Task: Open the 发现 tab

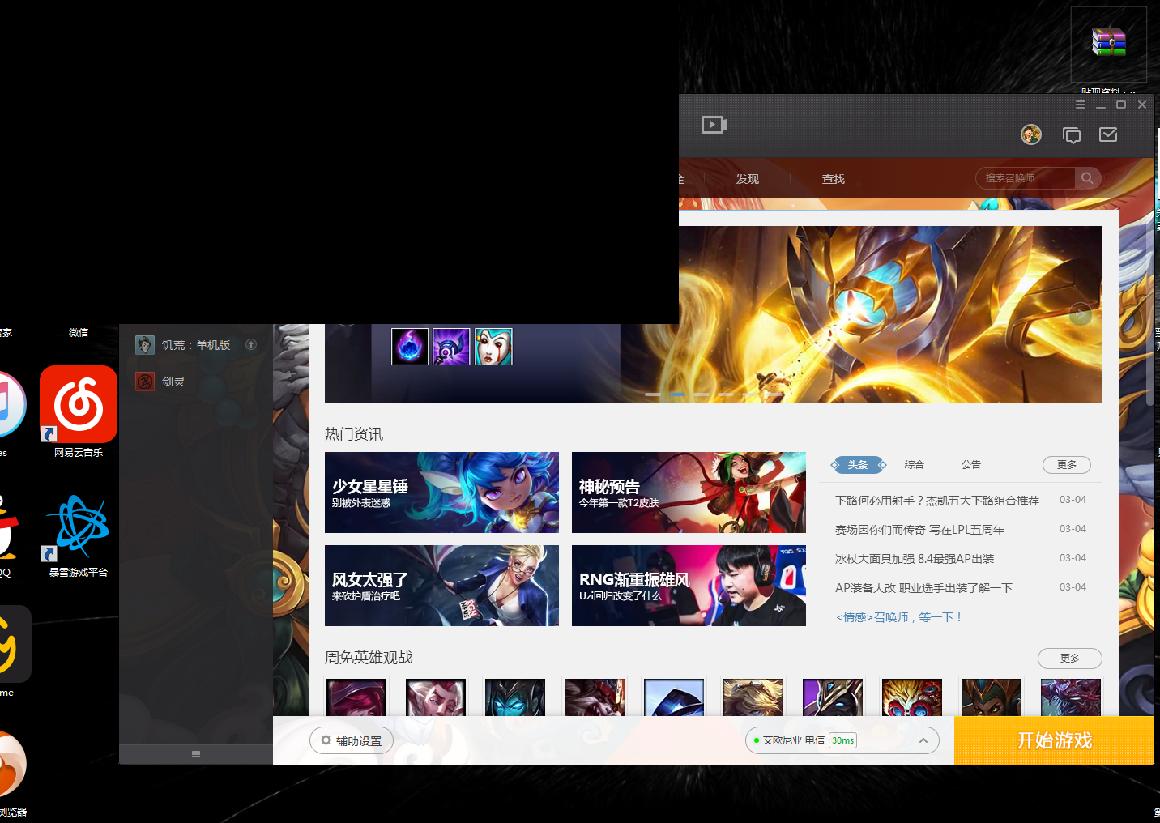Action: coord(748,179)
